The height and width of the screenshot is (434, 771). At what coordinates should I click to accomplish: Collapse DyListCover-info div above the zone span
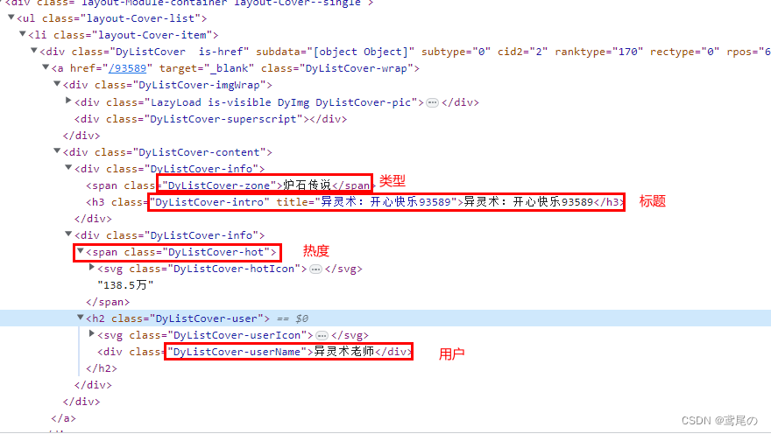coord(68,168)
